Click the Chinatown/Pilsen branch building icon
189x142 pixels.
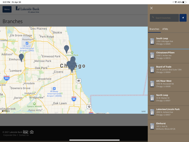(152, 56)
